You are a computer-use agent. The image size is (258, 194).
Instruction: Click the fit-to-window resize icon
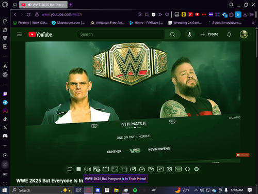[x=115, y=169]
